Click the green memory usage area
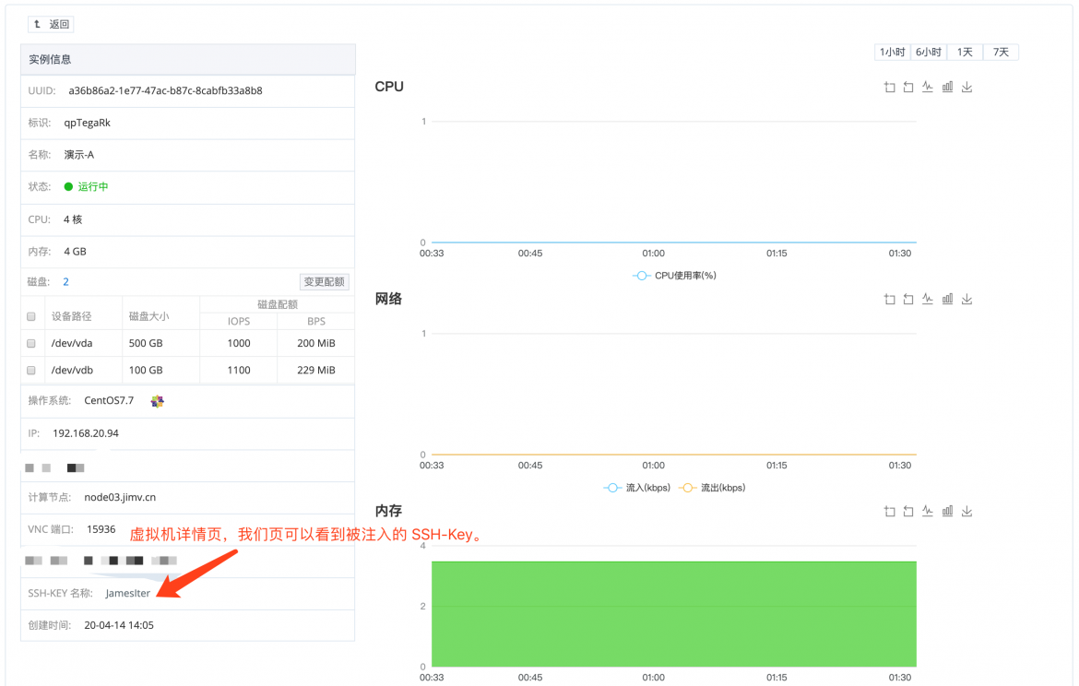The width and height of the screenshot is (1079, 686). 674,614
